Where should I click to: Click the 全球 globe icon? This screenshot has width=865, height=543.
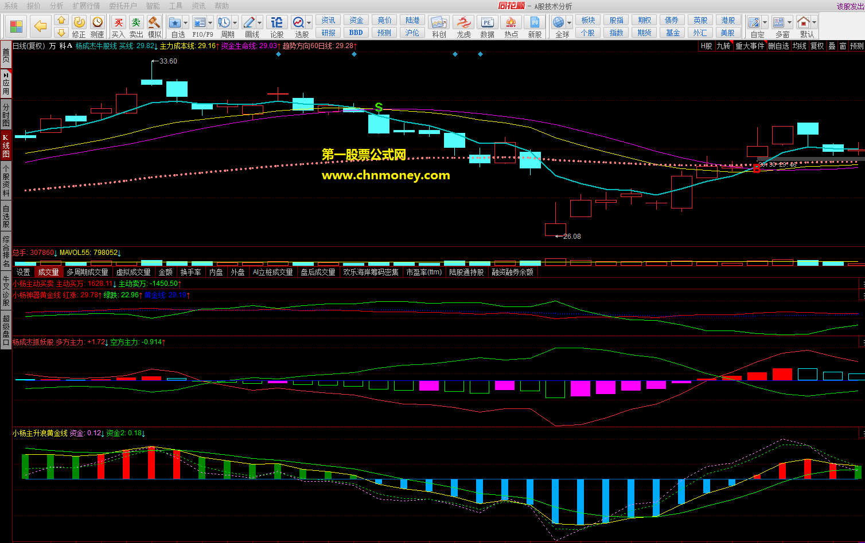coord(559,22)
